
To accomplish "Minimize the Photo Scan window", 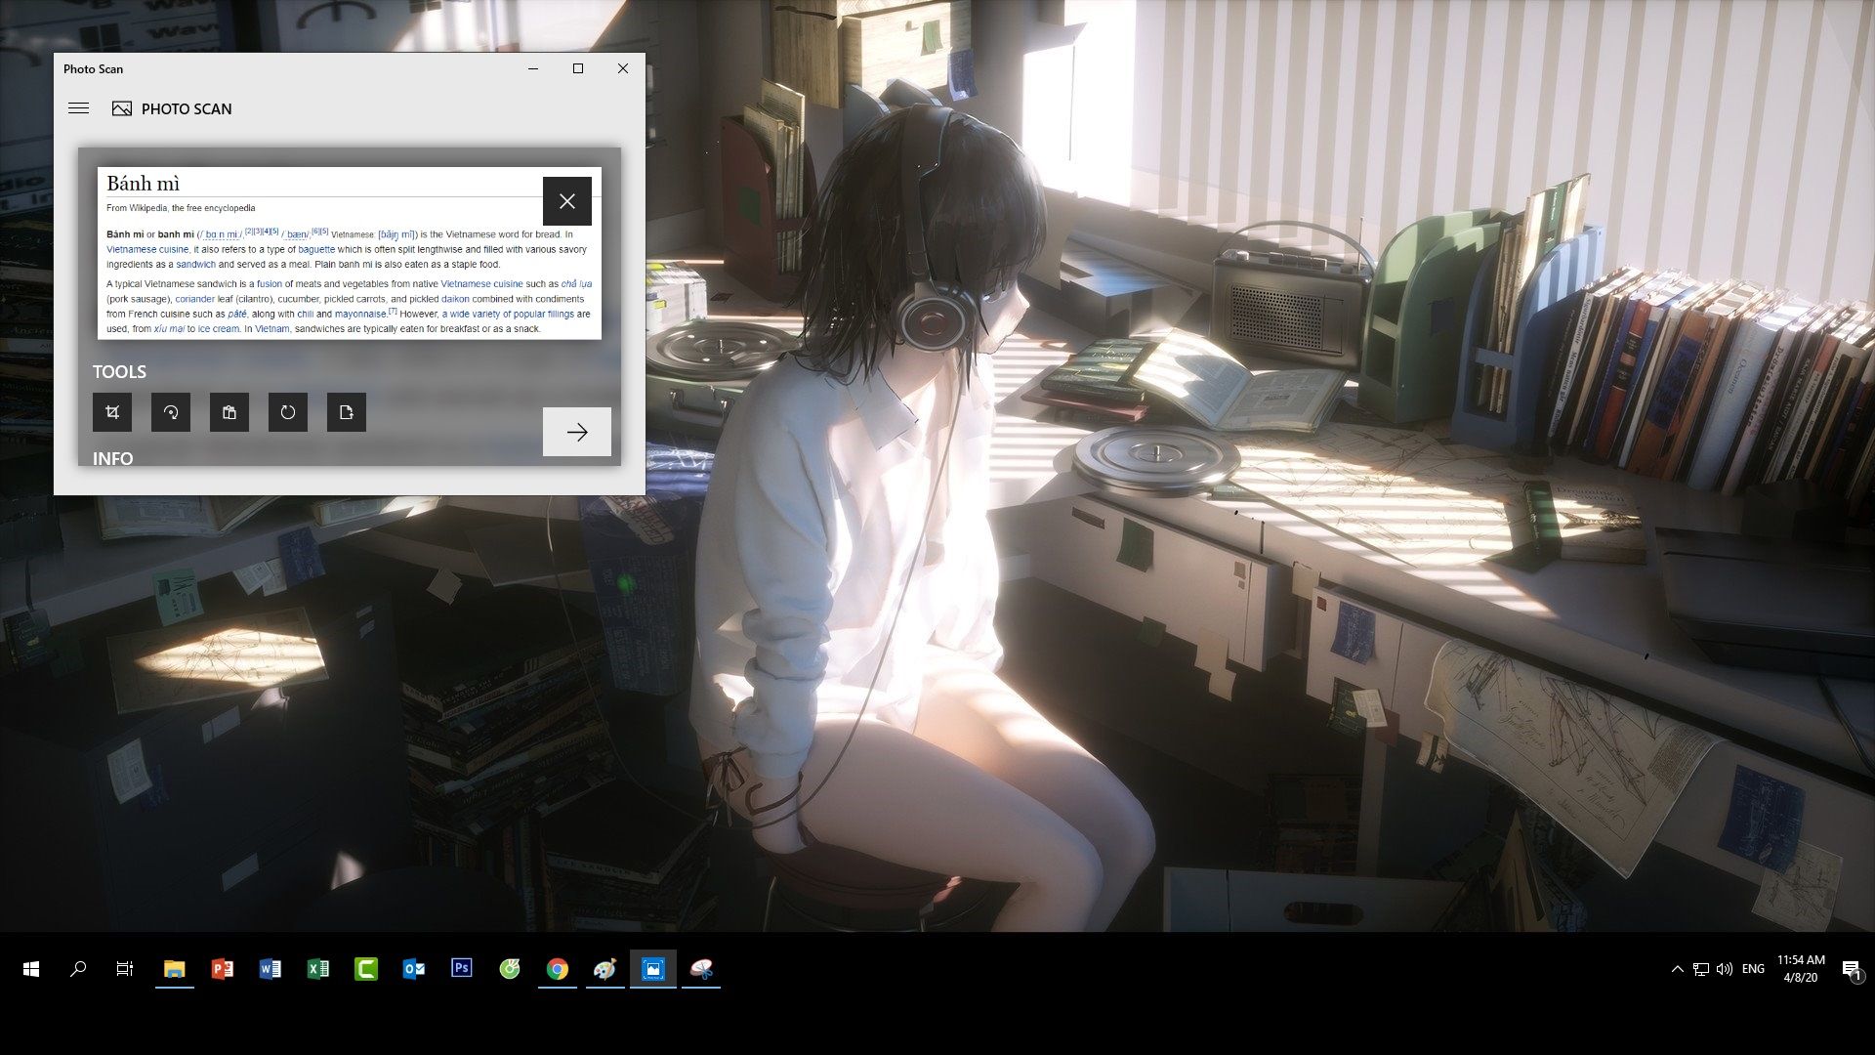I will 533,68.
